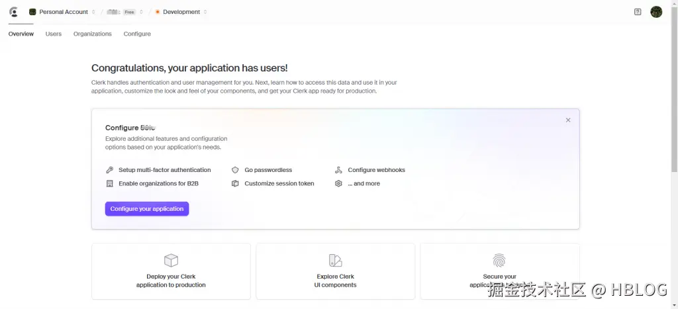
Task: Open the Configure tab
Action: tap(137, 34)
